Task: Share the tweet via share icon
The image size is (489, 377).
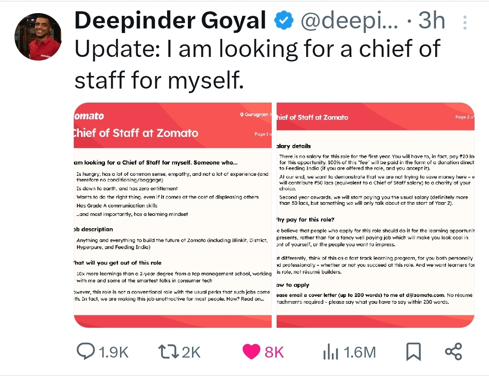Action: coord(453,352)
